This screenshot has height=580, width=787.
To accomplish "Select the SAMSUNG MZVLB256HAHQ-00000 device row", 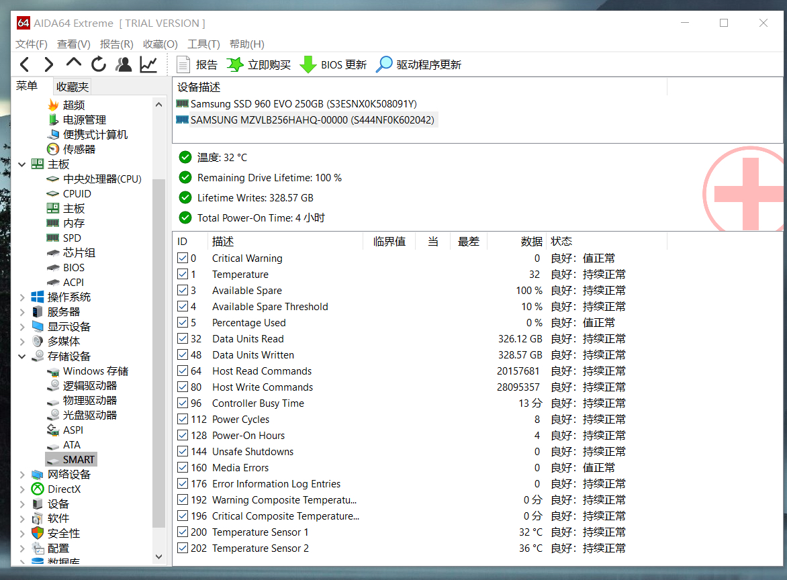I will [306, 120].
